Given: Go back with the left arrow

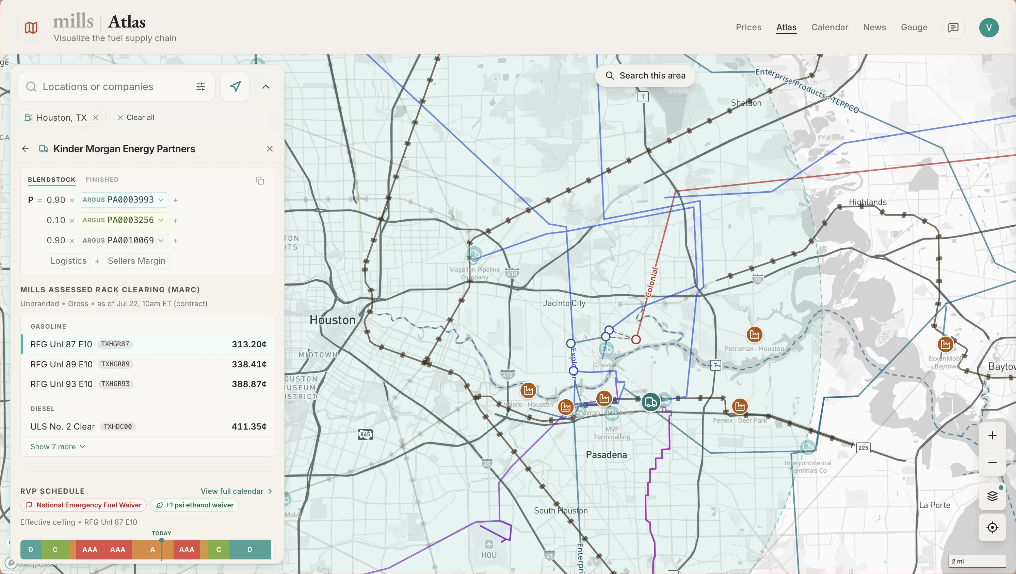Looking at the screenshot, I should (x=25, y=149).
